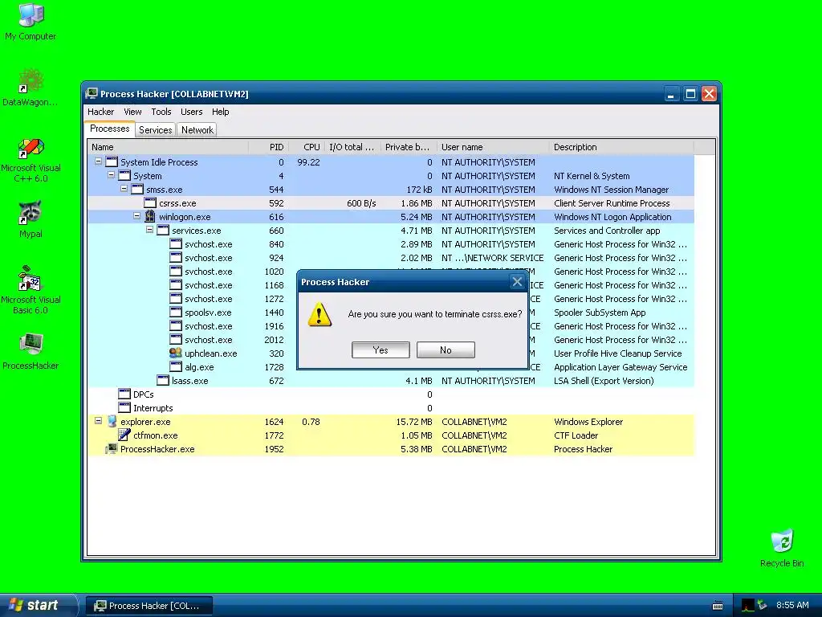This screenshot has height=617, width=822.
Task: Sort by the Private bytes column header
Action: pyautogui.click(x=408, y=147)
